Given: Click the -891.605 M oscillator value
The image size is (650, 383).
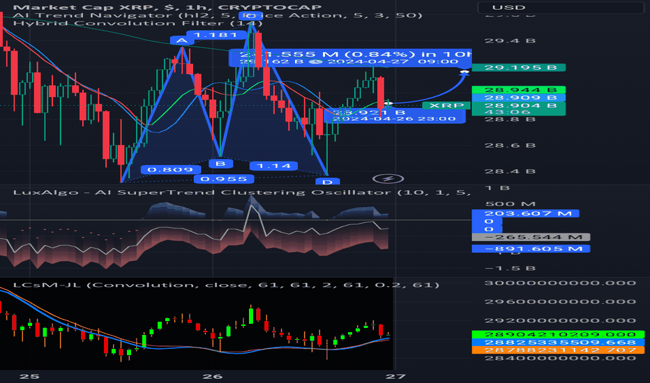Looking at the screenshot, I should (x=531, y=249).
